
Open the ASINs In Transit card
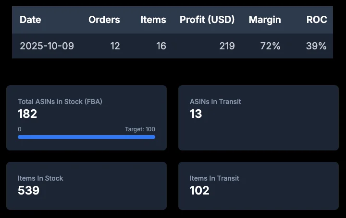258,118
